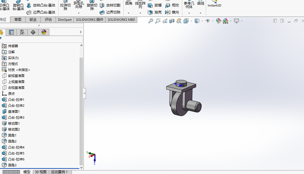Expand the Linear Pattern dropdown arrow
This screenshot has height=174, width=304.
140,13
